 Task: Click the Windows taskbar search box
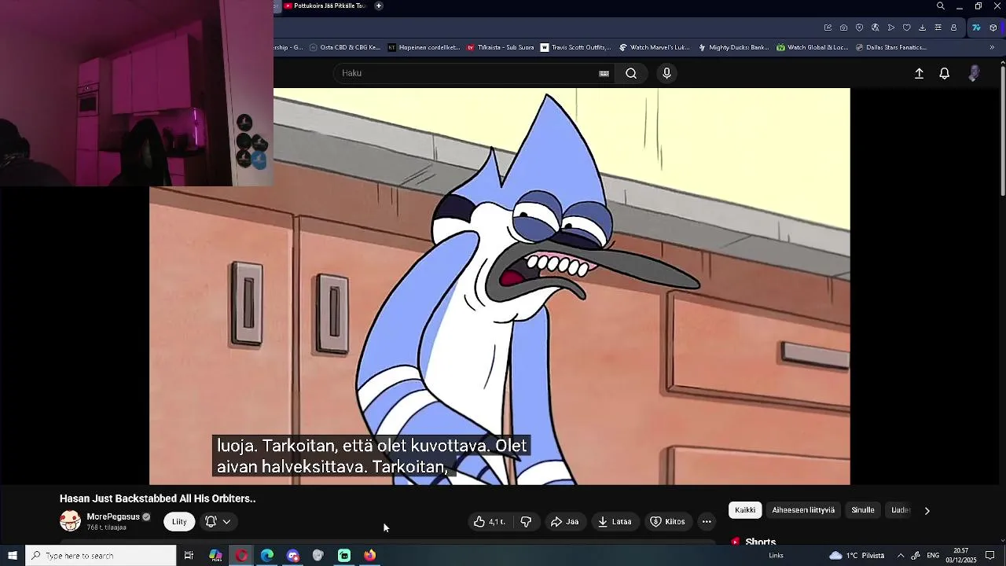click(x=101, y=556)
